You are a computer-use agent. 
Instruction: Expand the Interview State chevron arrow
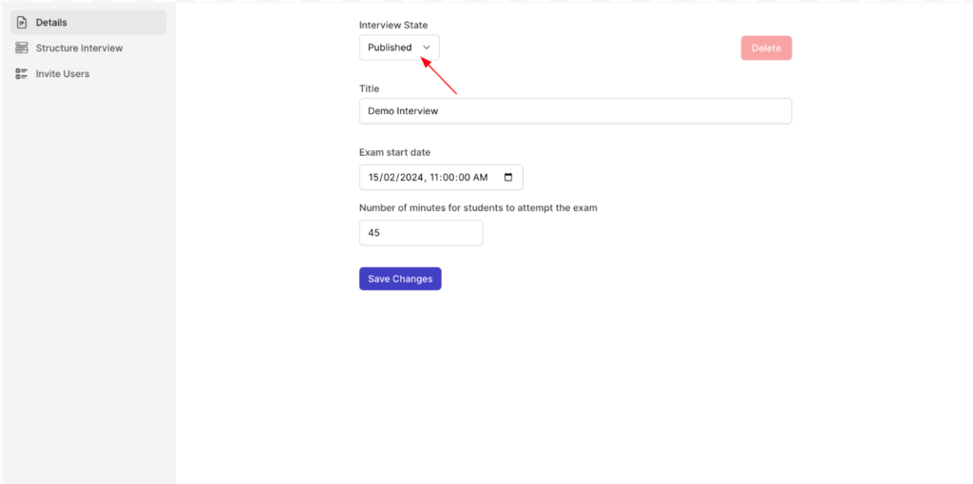427,48
